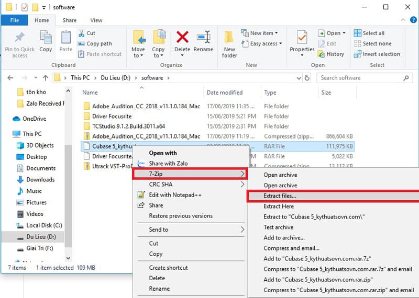Expand the CRC SHA submenu

click(190, 185)
